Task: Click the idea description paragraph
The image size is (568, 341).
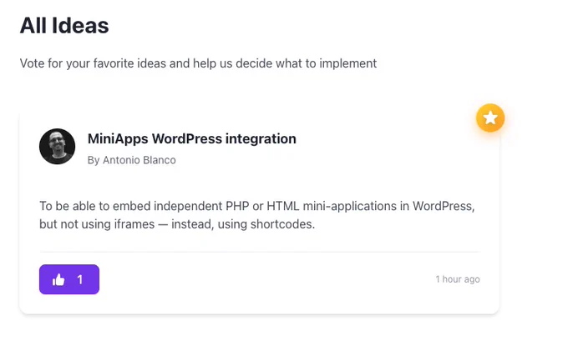Action: (257, 215)
